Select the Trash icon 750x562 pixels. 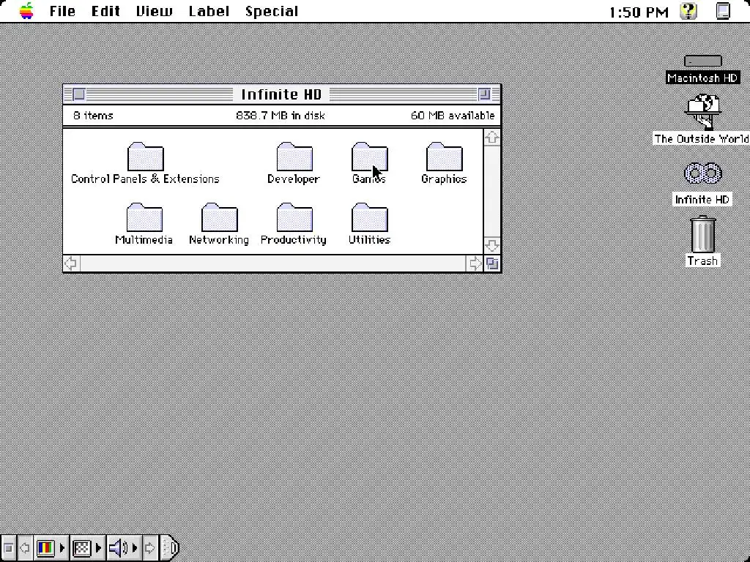702,234
